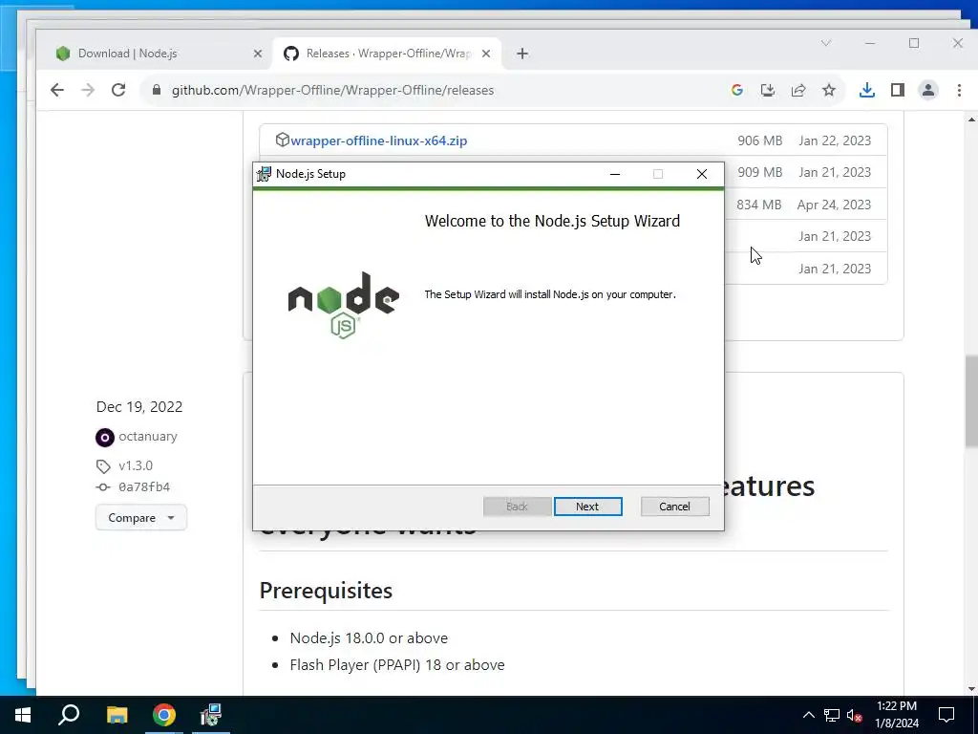Click the muted volume tray icon
978x734 pixels.
tap(855, 715)
